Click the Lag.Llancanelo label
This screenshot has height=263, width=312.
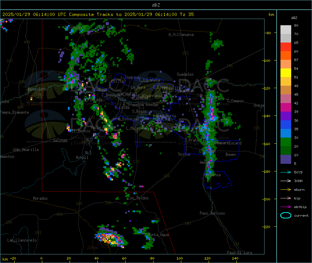tap(22, 240)
